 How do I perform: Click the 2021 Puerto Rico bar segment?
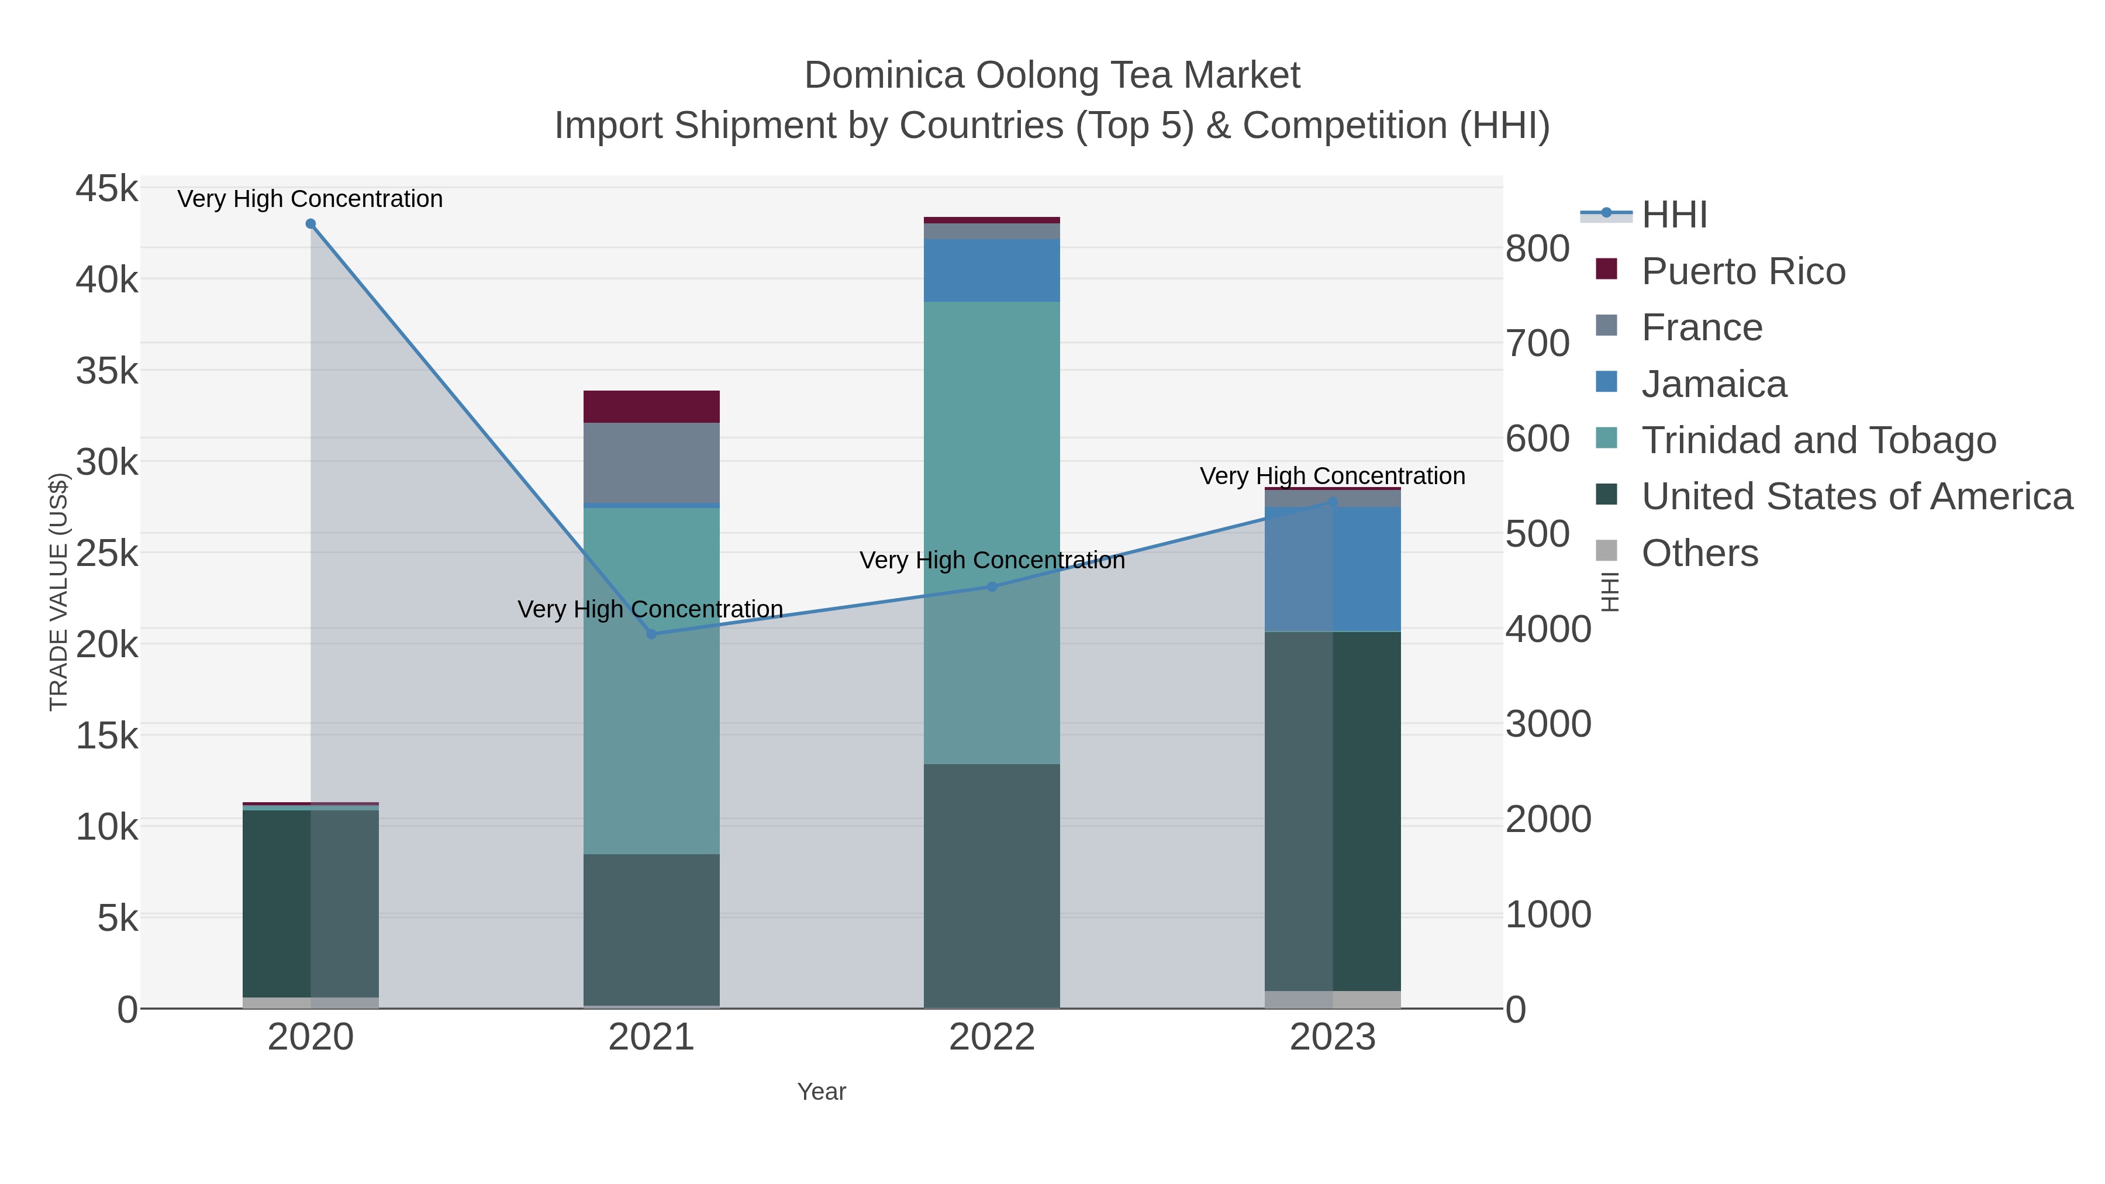651,407
